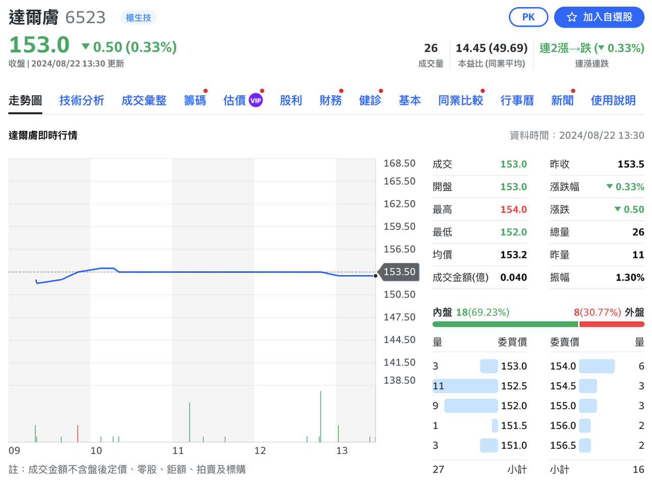Click the purple VIP badge beside 估價
The width and height of the screenshot is (652, 487).
(x=256, y=101)
